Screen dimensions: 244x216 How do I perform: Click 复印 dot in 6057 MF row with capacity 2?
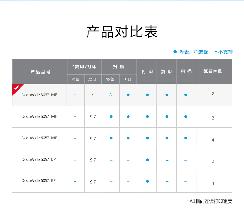point(167,117)
